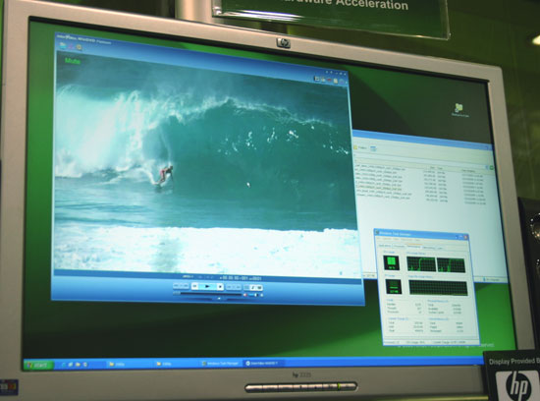
Task: Open the Task Manager Users tab
Action: (x=440, y=249)
